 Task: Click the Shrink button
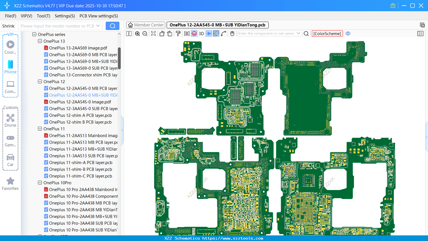pos(8,26)
